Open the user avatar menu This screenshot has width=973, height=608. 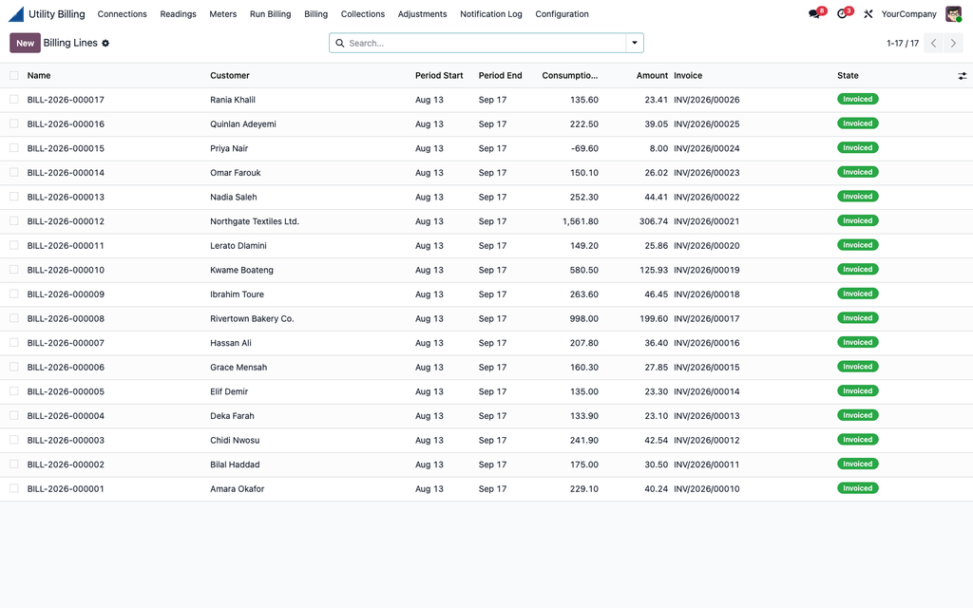(x=953, y=13)
